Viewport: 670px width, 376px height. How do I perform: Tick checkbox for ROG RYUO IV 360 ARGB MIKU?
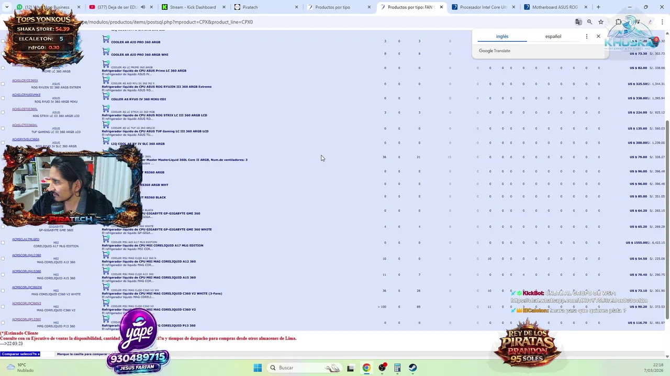pyautogui.click(x=3, y=98)
